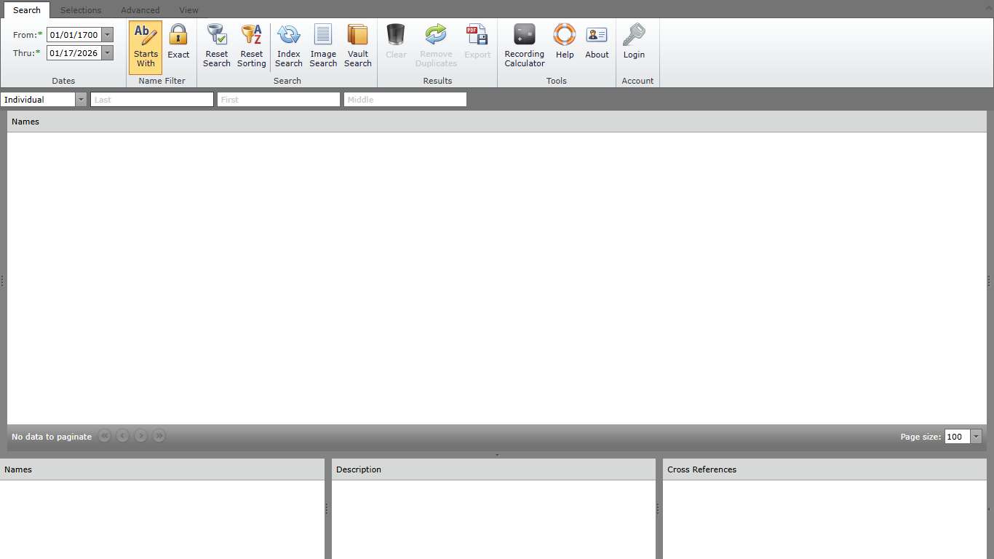
Task: Click the Last name input field
Action: 151,100
